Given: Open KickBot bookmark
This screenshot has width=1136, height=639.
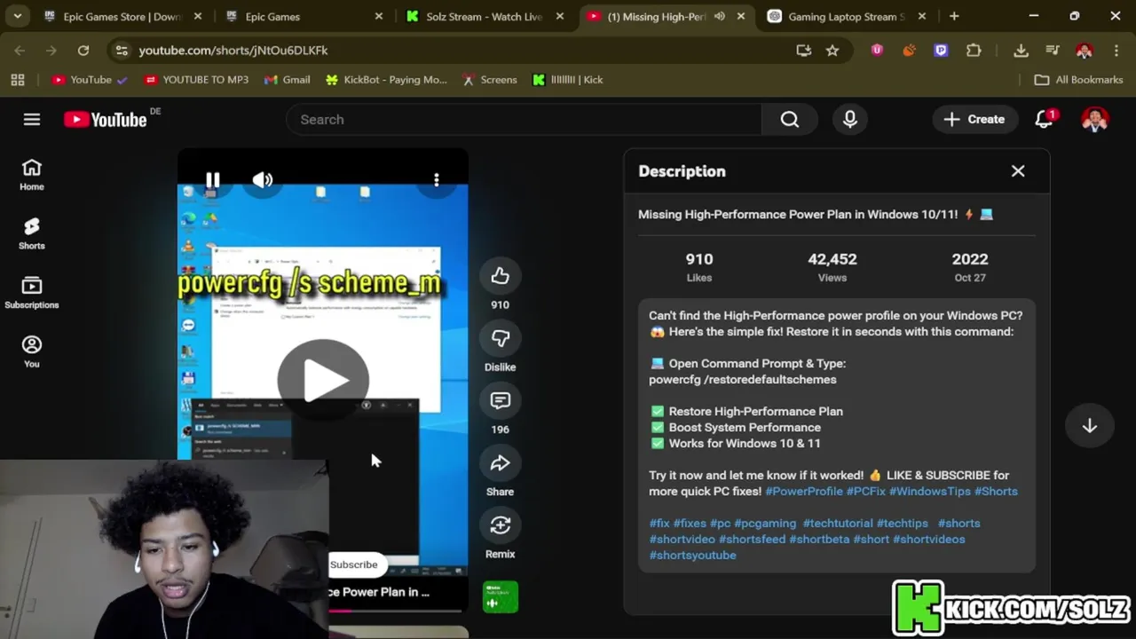Looking at the screenshot, I should point(386,80).
